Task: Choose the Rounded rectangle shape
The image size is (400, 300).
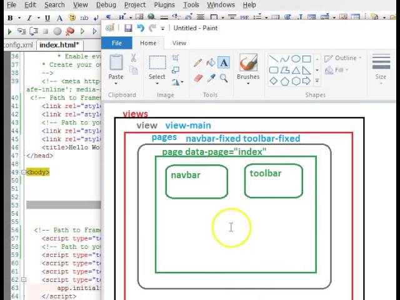Action: (x=274, y=70)
